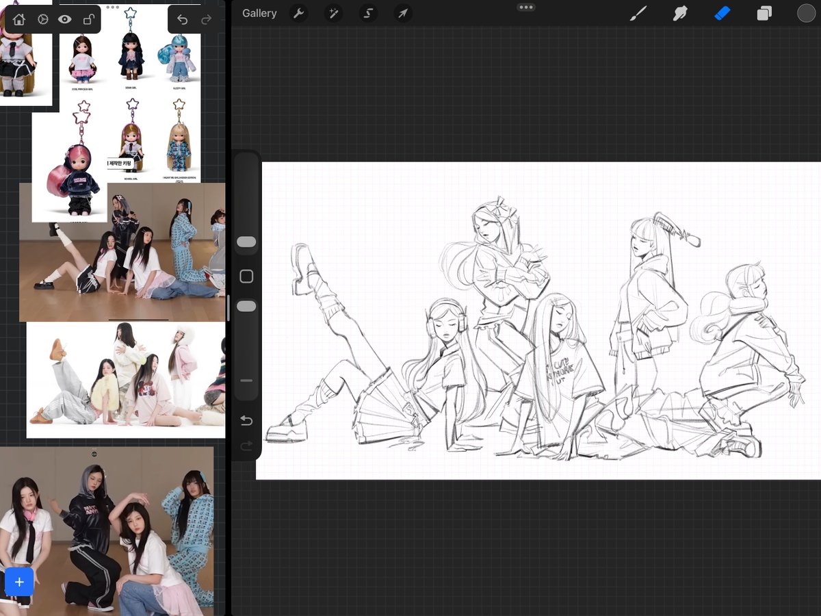Tap the square Modify button on sidebar
This screenshot has width=821, height=616.
[246, 277]
